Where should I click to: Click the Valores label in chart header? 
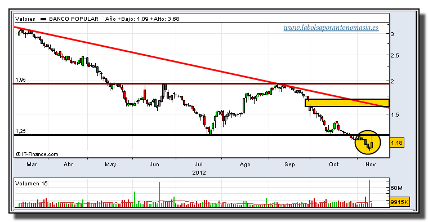[25, 19]
